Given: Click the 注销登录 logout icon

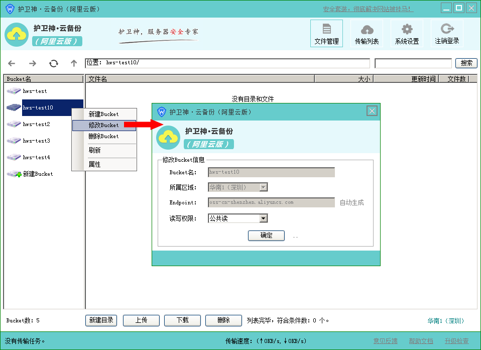Looking at the screenshot, I should click(447, 33).
